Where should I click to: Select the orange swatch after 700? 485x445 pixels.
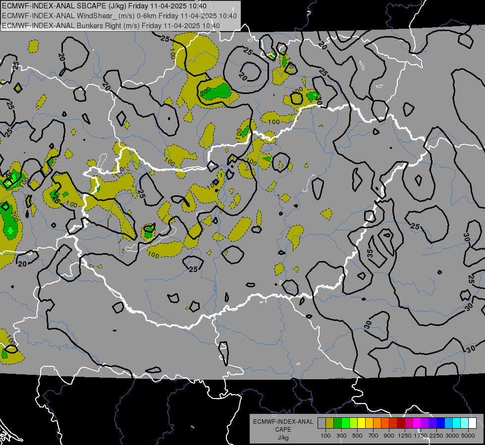[377, 423]
